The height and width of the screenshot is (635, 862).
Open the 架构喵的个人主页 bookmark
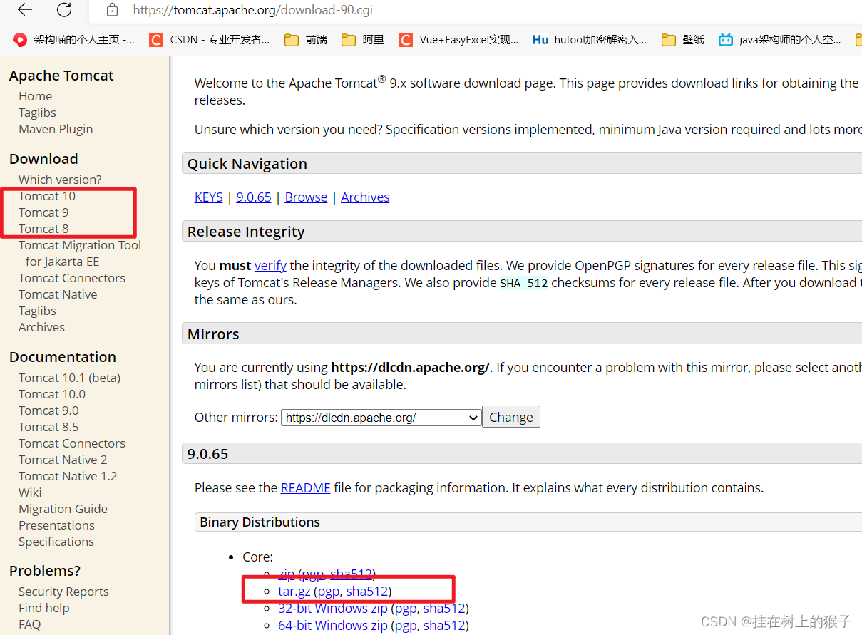click(73, 40)
